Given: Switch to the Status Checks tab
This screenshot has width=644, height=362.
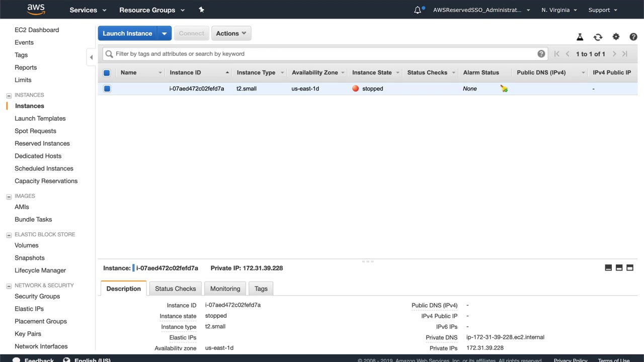Looking at the screenshot, I should pos(176,289).
